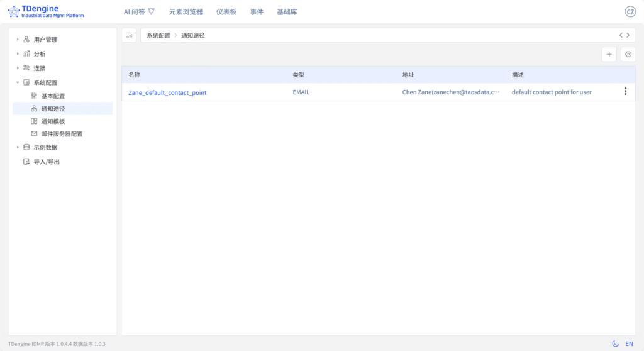644x351 pixels.
Task: Open the 事件 menu item
Action: (x=257, y=12)
